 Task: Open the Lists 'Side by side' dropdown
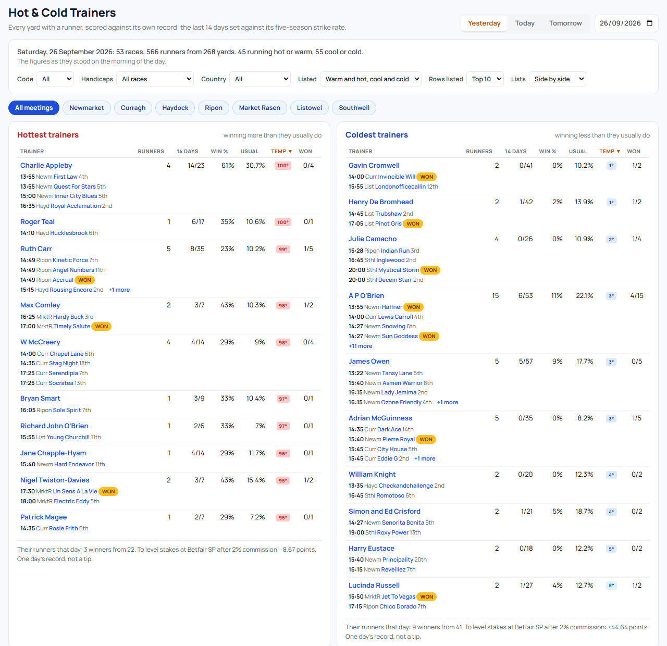click(x=558, y=79)
